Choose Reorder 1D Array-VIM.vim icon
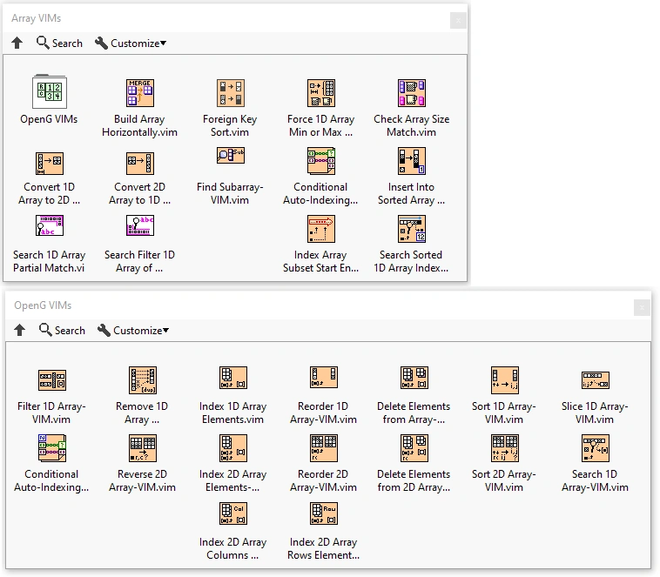The height and width of the screenshot is (577, 660). coord(324,377)
